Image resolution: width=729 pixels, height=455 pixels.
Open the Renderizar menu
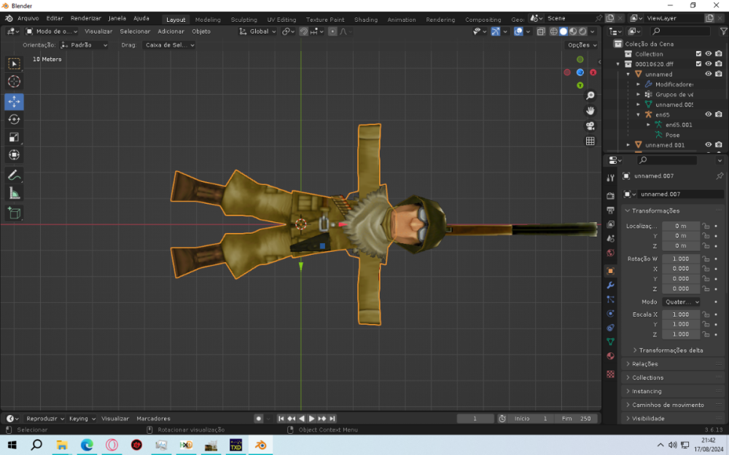coord(86,18)
